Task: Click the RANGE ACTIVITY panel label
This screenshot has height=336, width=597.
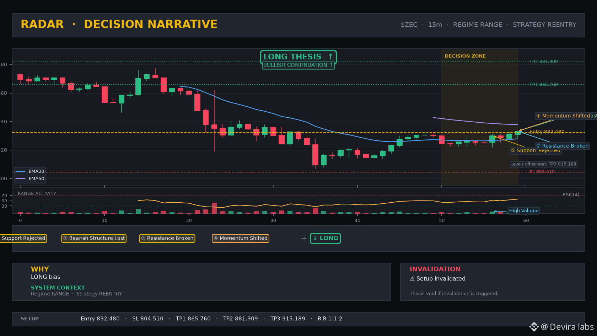Action: click(37, 194)
